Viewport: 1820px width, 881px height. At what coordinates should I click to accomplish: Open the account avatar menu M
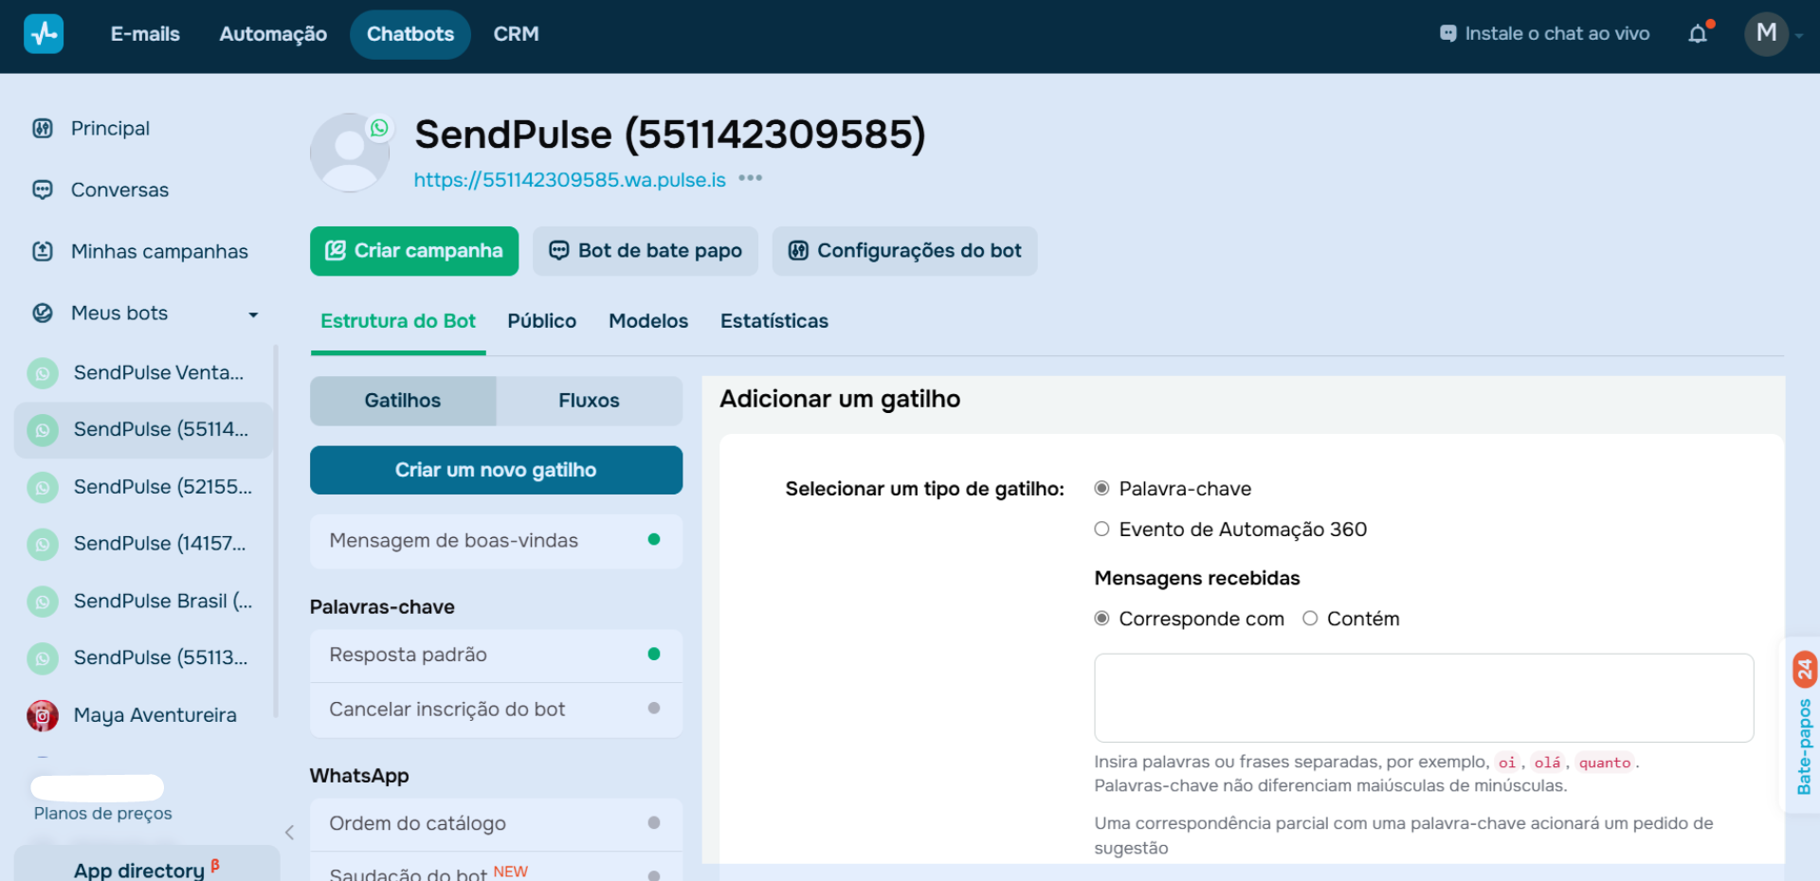[1767, 34]
